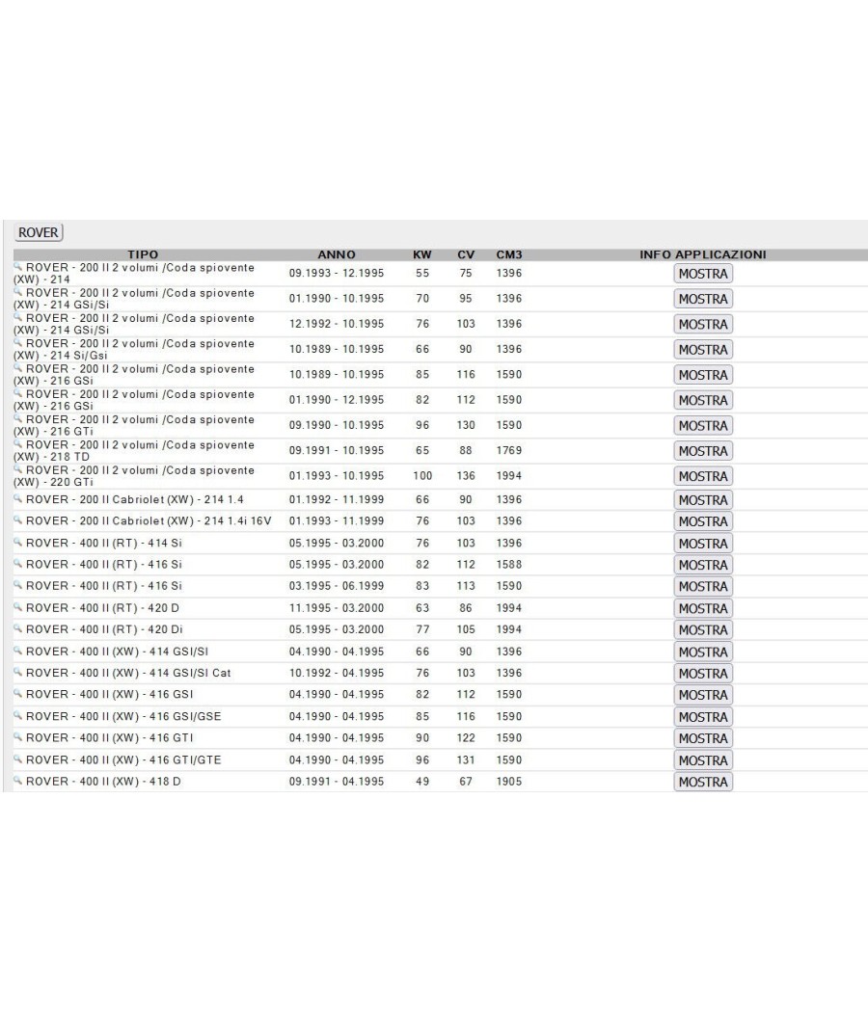
Task: Click magnifier icon of (RT) 416 Si 82 kW row
Action: pyautogui.click(x=18, y=564)
